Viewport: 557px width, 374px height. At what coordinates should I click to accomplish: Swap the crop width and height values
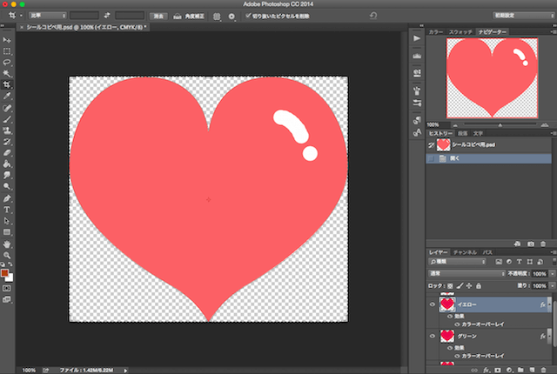click(107, 16)
